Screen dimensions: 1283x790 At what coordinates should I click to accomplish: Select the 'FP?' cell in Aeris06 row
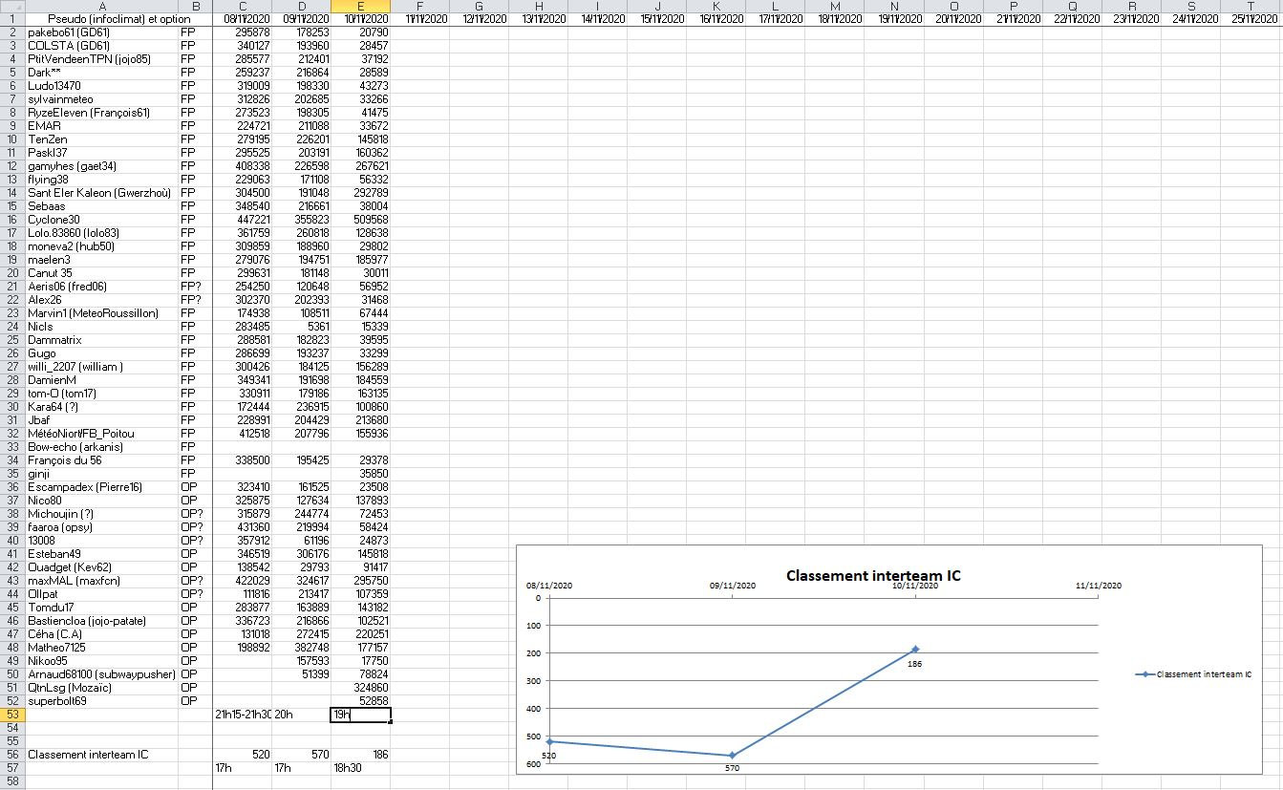tap(196, 286)
